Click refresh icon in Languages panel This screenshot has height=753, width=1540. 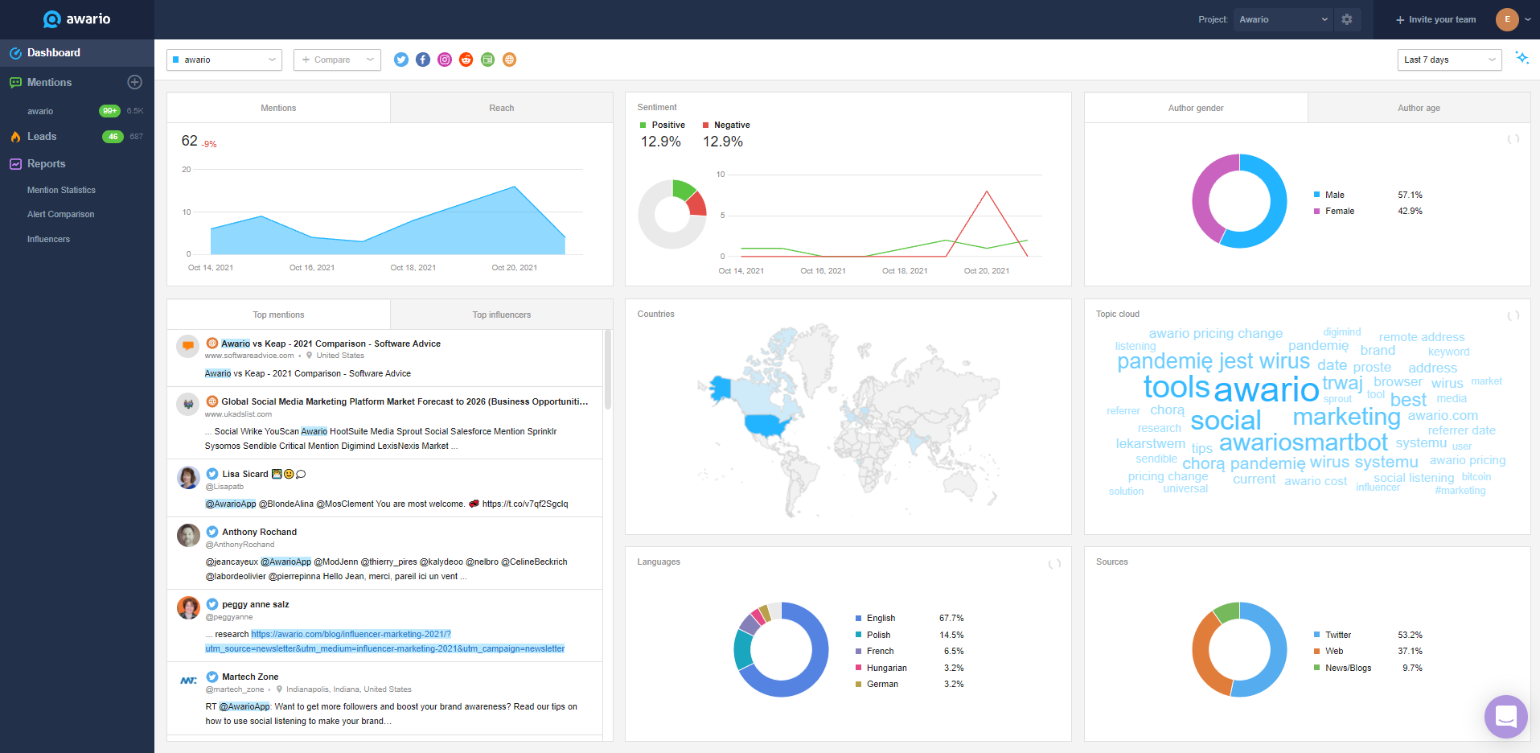click(1054, 564)
